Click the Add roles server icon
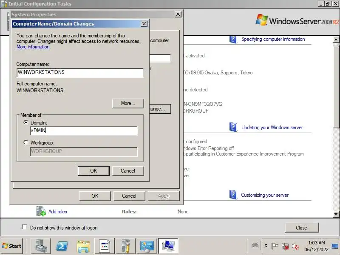340x255 pixels. pyautogui.click(x=41, y=211)
